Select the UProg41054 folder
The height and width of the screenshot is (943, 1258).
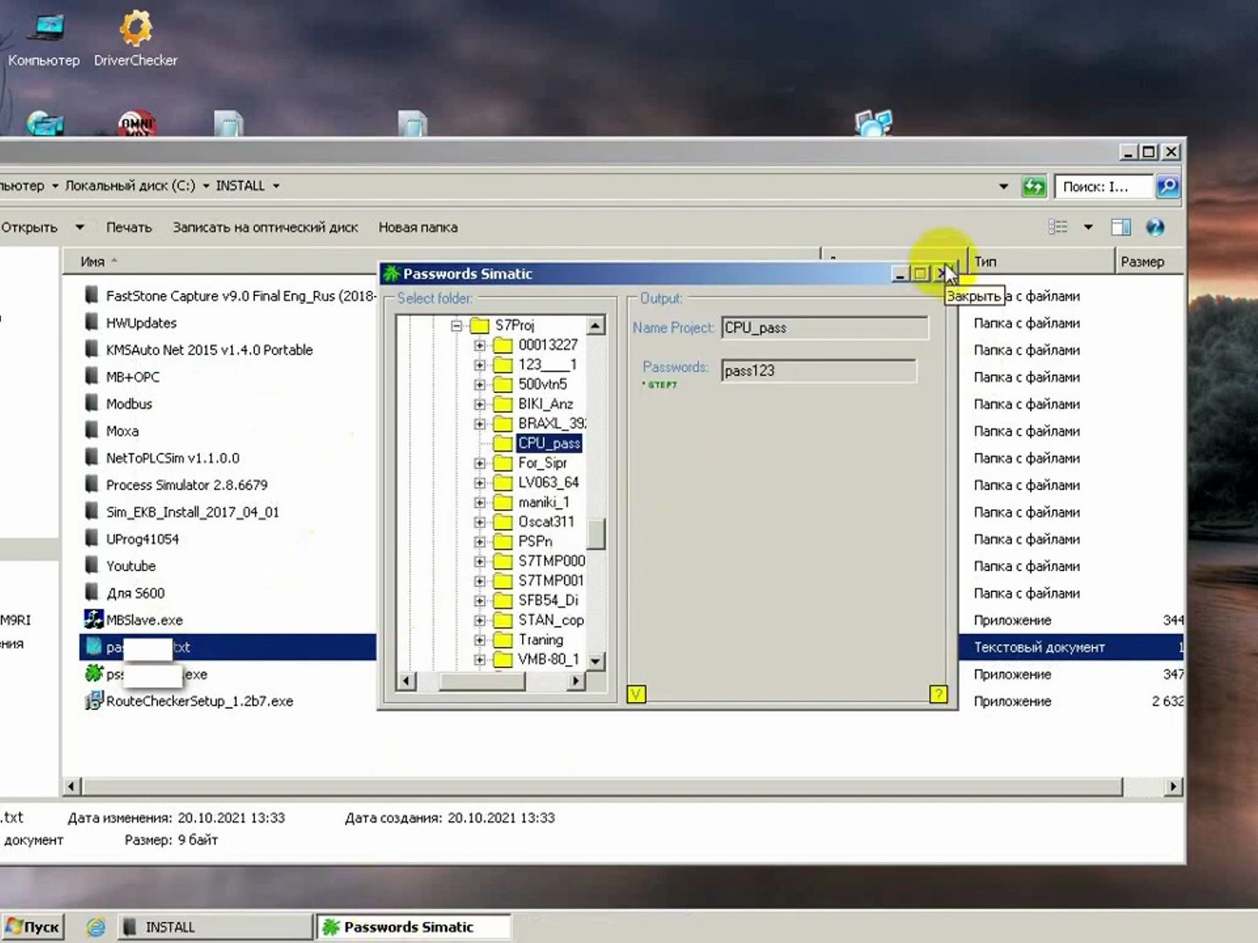[142, 540]
